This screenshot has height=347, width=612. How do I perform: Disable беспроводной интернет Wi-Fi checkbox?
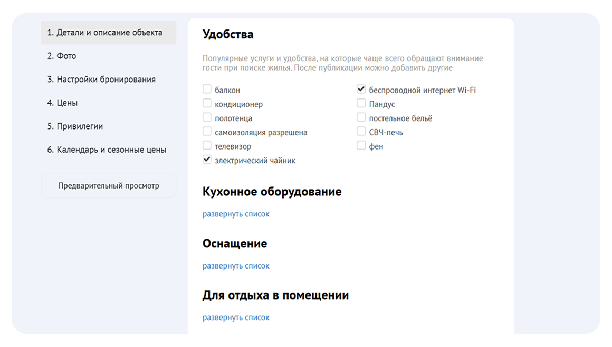click(361, 90)
